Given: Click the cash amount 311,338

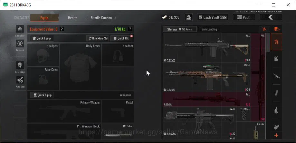Looking at the screenshot, I should (x=174, y=18).
